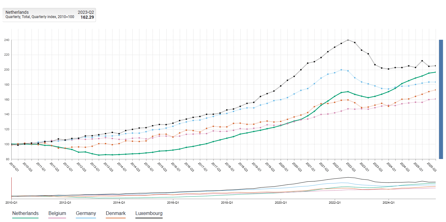Click the 120 y-axis label
The height and width of the screenshot is (222, 446).
6,129
